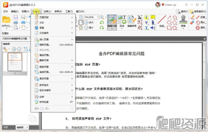208x132 pixels.
Task: Expand the 数字签名 digital signature submenu
Action: pyautogui.click(x=53, y=85)
